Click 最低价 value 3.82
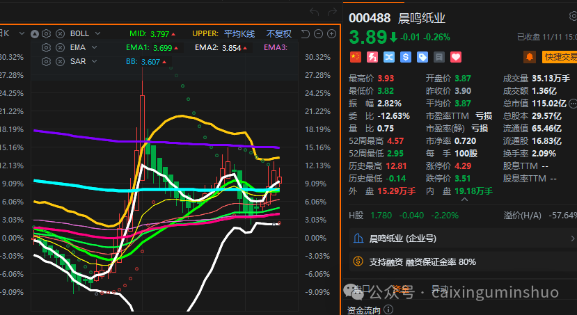The image size is (577, 315). coord(386,91)
